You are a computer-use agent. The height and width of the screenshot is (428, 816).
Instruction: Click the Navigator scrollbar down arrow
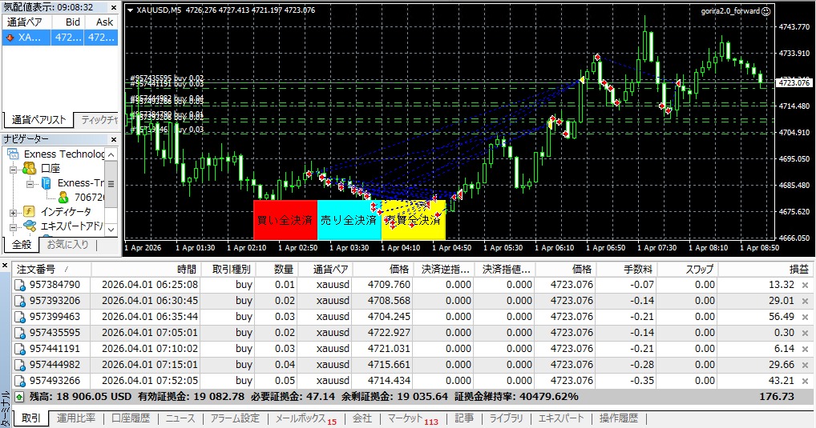point(111,229)
